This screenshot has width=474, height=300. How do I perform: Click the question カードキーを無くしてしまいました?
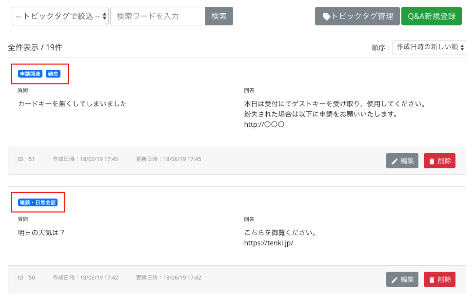72,103
